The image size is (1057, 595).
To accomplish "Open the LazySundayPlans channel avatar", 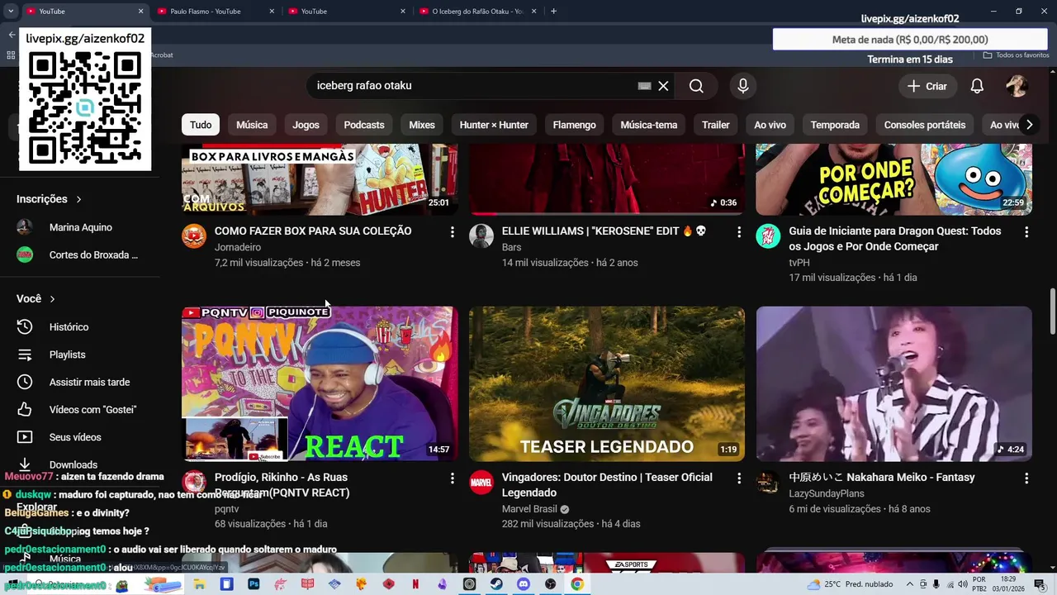I will click(768, 482).
